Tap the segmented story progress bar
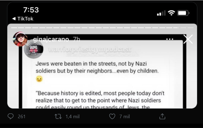The height and width of the screenshot is (128, 203). tap(102, 28)
